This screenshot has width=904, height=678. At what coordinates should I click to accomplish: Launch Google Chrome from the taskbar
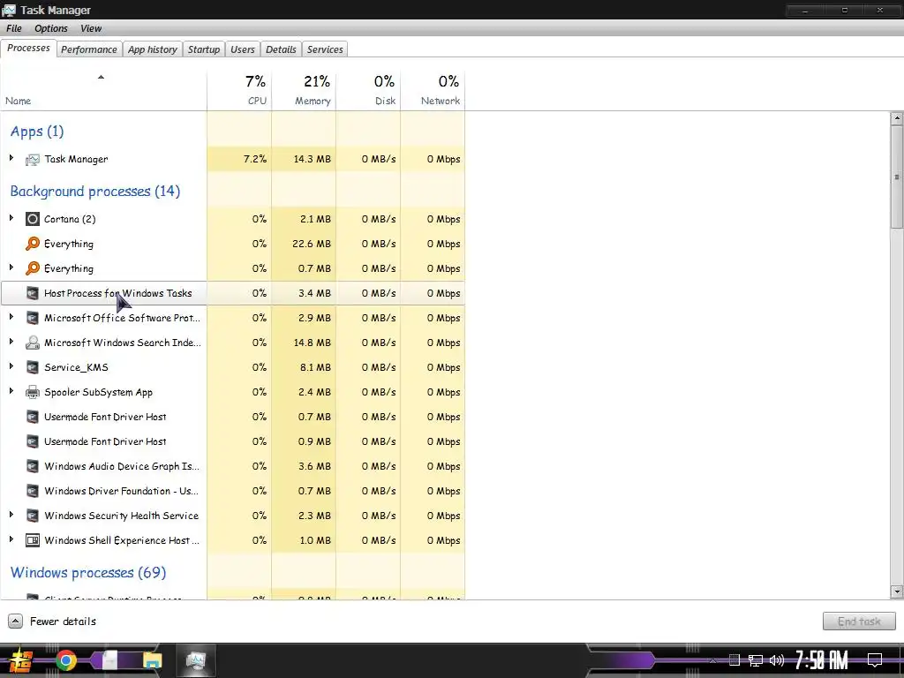65,660
